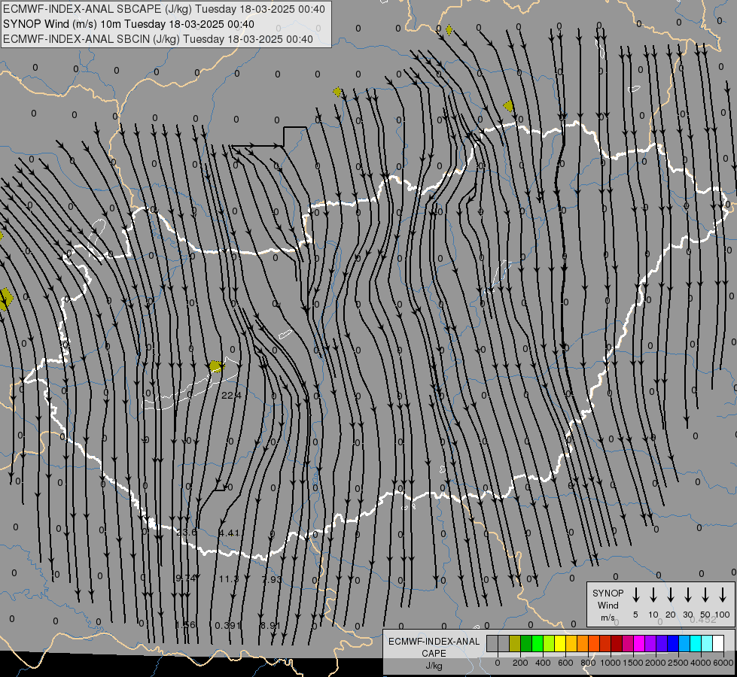Select the yellow swatch in the CAPE legend

(x=560, y=643)
